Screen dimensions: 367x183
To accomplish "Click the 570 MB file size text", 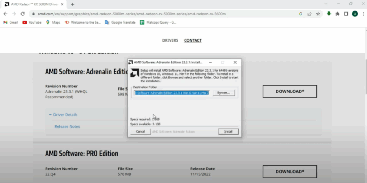I will [124, 174].
